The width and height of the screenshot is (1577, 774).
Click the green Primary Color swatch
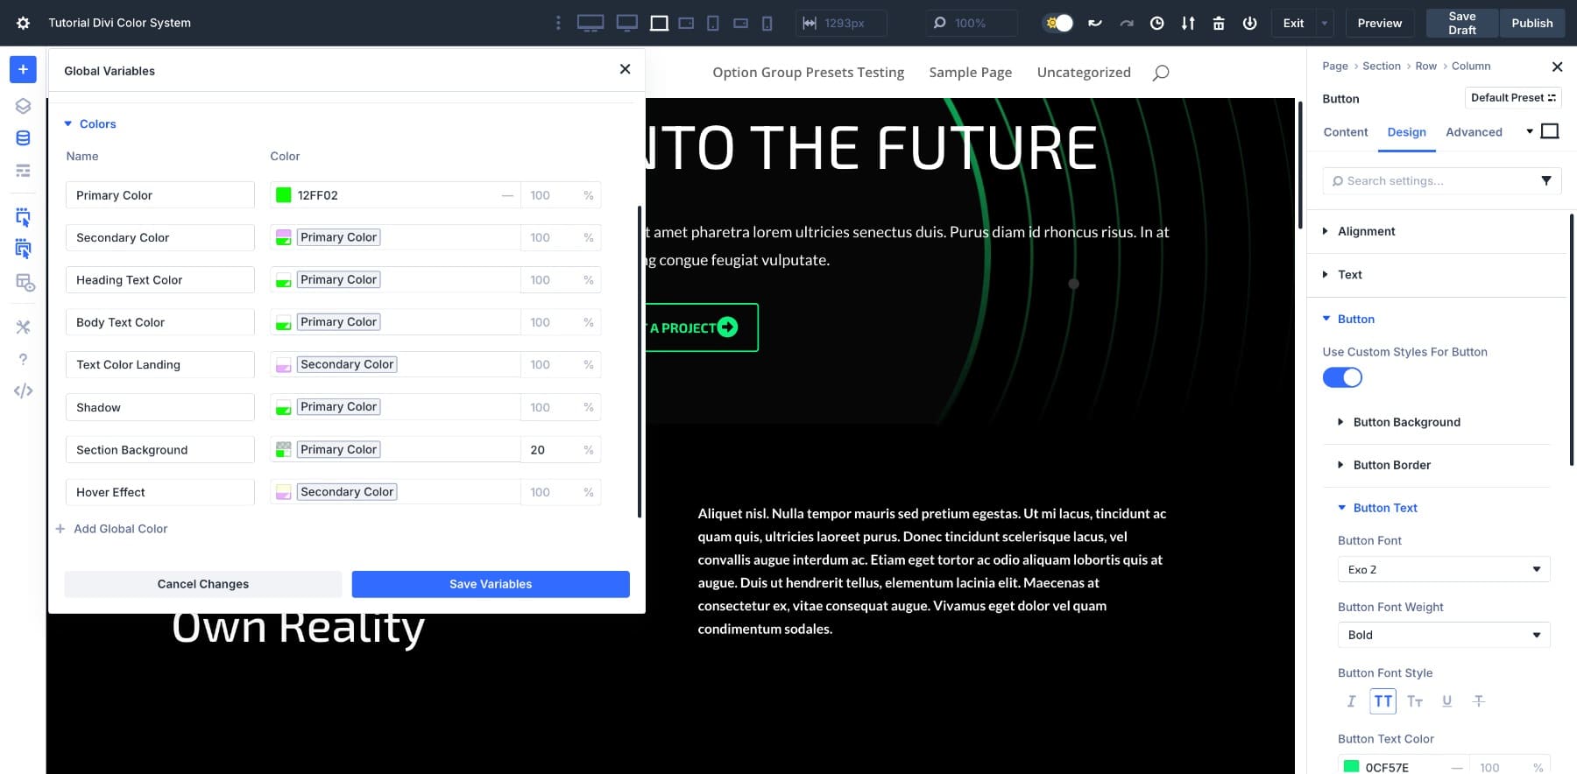(x=283, y=195)
